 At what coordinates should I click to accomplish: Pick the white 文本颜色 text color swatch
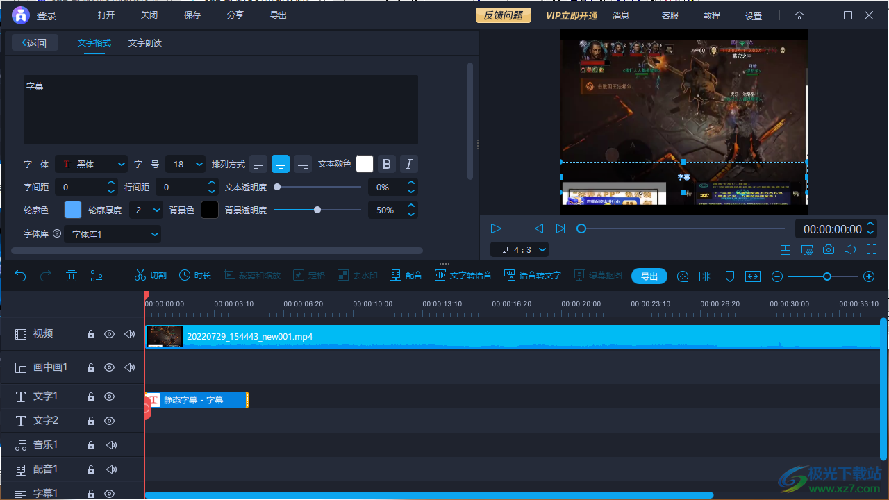365,164
